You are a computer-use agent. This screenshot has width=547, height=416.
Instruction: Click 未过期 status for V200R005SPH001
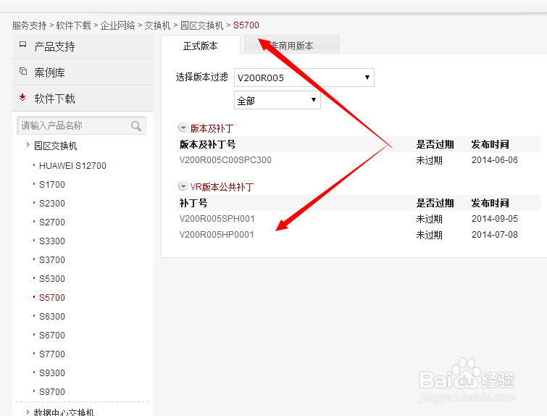pyautogui.click(x=429, y=219)
